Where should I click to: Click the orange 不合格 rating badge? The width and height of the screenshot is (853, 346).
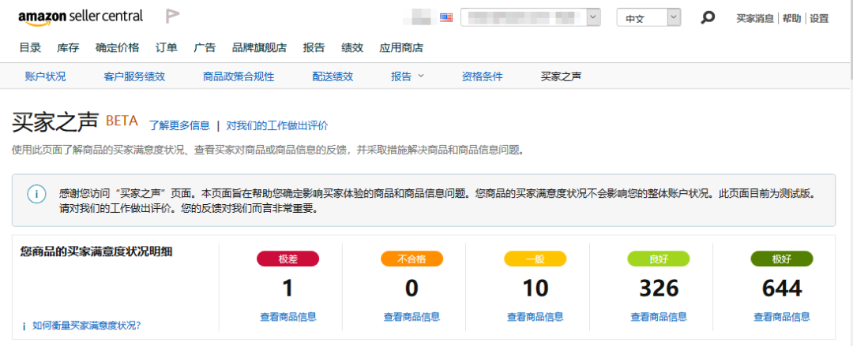pos(411,259)
